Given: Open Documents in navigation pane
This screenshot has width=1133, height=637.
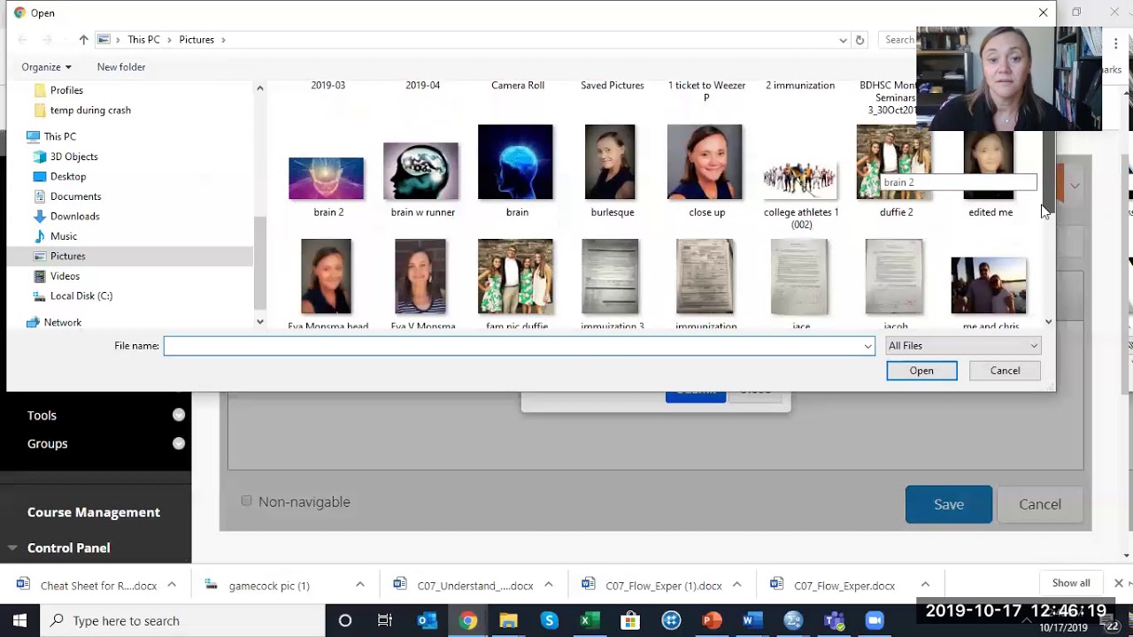Looking at the screenshot, I should 75,196.
